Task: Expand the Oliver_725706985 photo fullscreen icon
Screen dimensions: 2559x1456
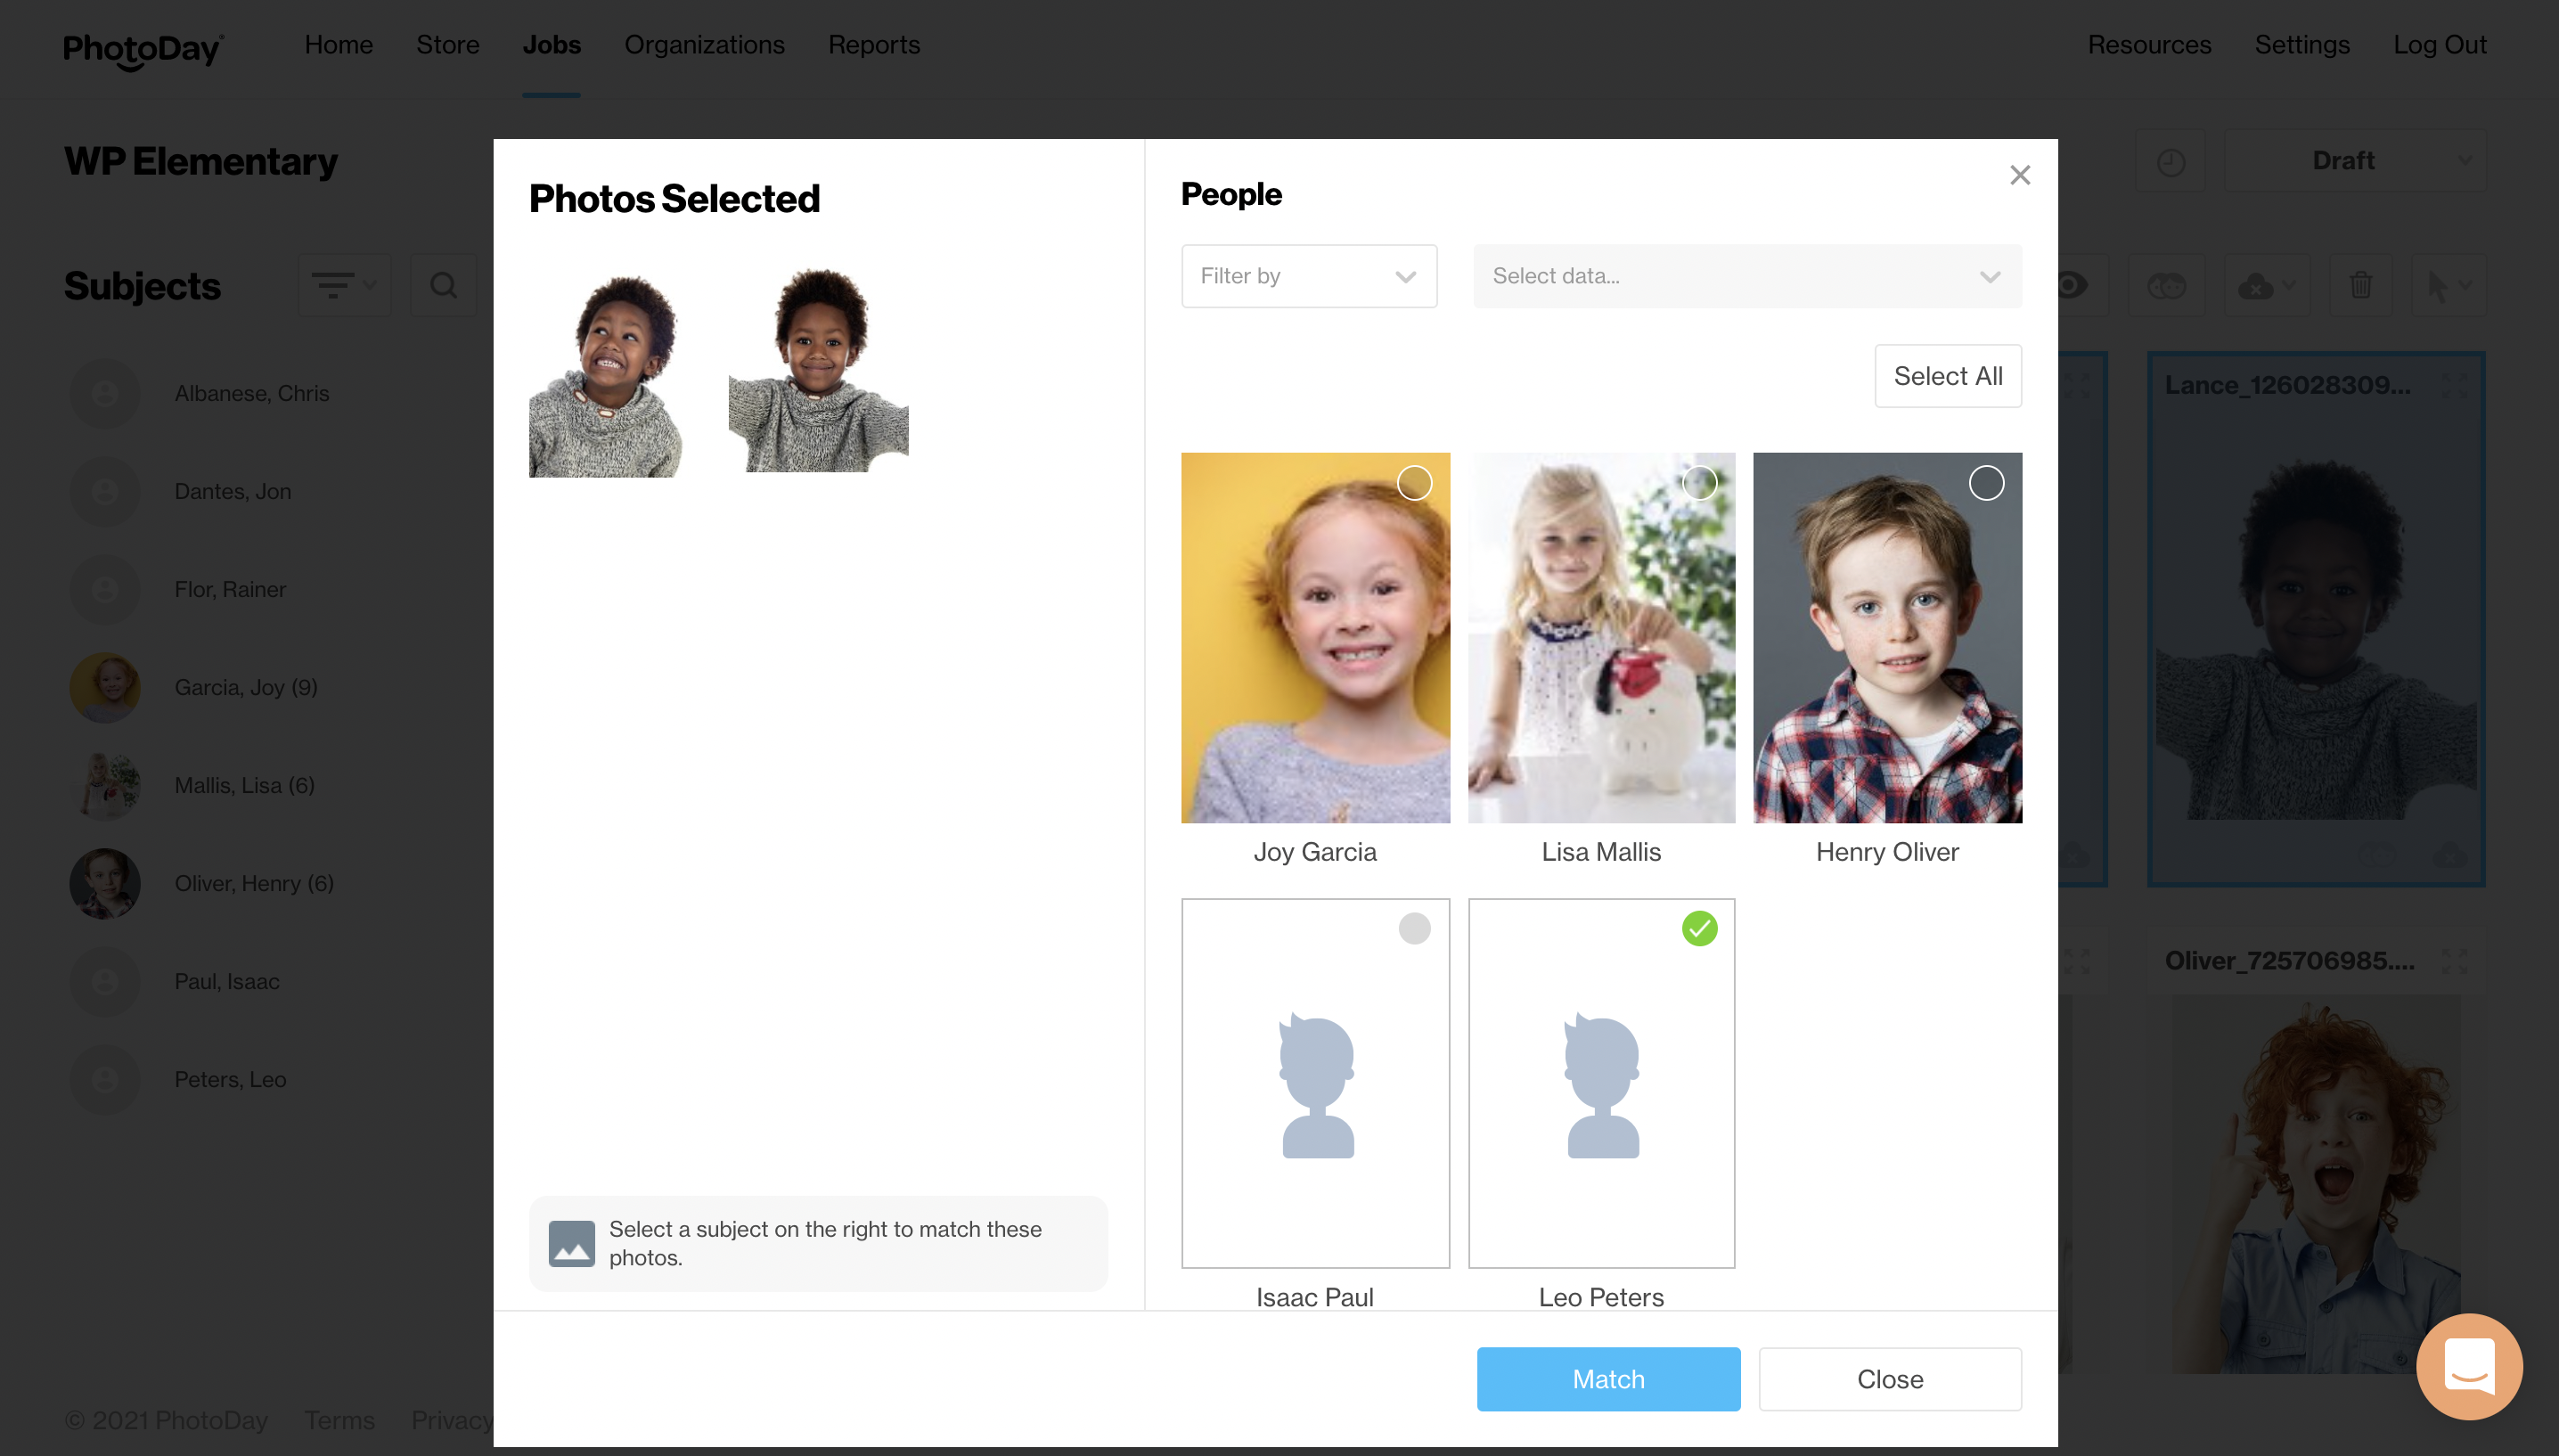Action: (x=2454, y=961)
